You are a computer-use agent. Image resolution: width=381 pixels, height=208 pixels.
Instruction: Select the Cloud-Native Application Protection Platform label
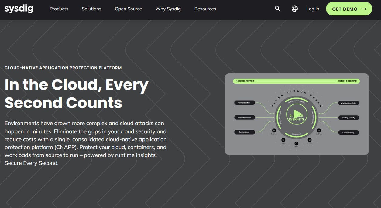coord(63,68)
